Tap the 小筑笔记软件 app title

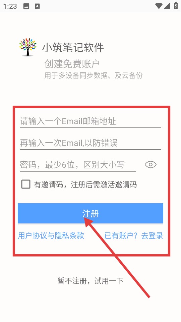(73, 48)
